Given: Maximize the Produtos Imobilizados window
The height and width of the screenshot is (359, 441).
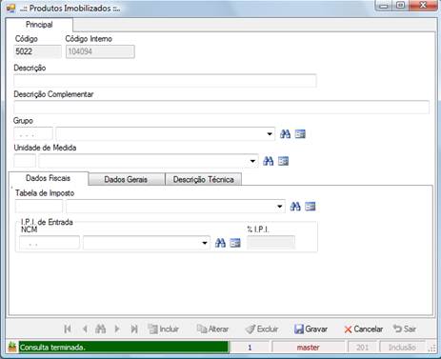Looking at the screenshot, I should click(x=401, y=6).
